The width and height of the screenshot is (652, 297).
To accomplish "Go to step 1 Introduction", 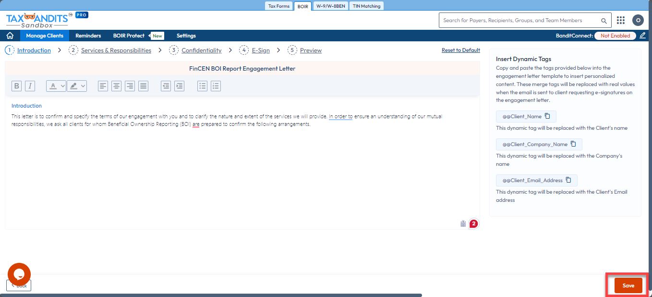I will 28,50.
